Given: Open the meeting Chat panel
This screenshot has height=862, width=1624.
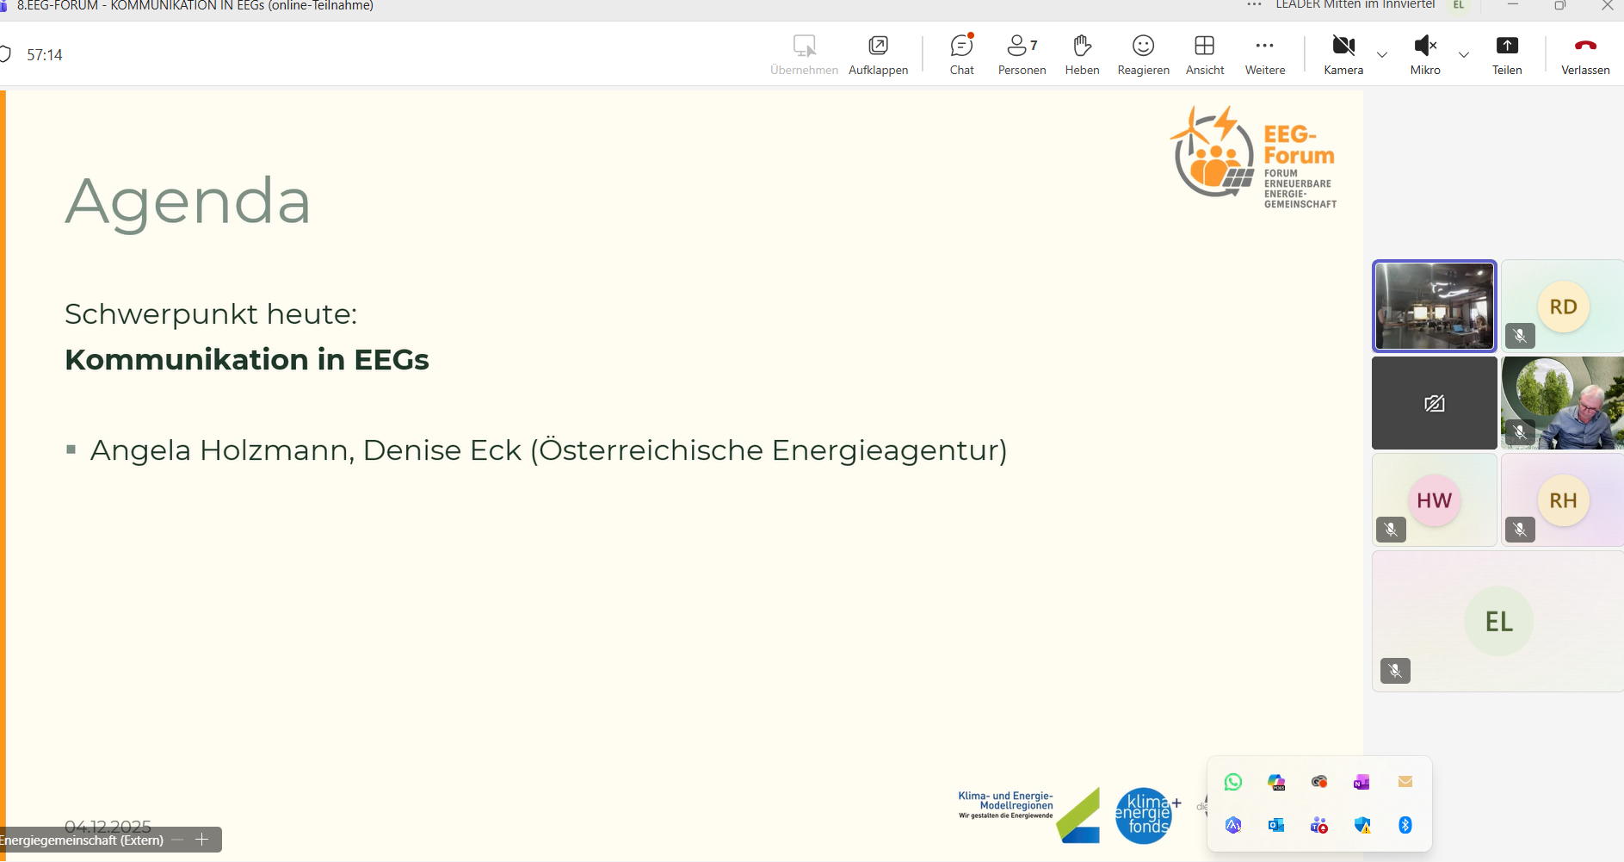Looking at the screenshot, I should 961,54.
